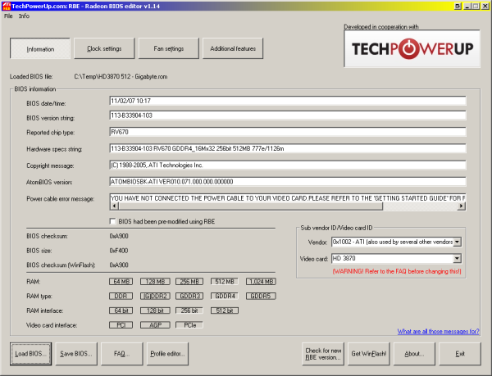Click the AtomBIOS version field

(x=288, y=182)
